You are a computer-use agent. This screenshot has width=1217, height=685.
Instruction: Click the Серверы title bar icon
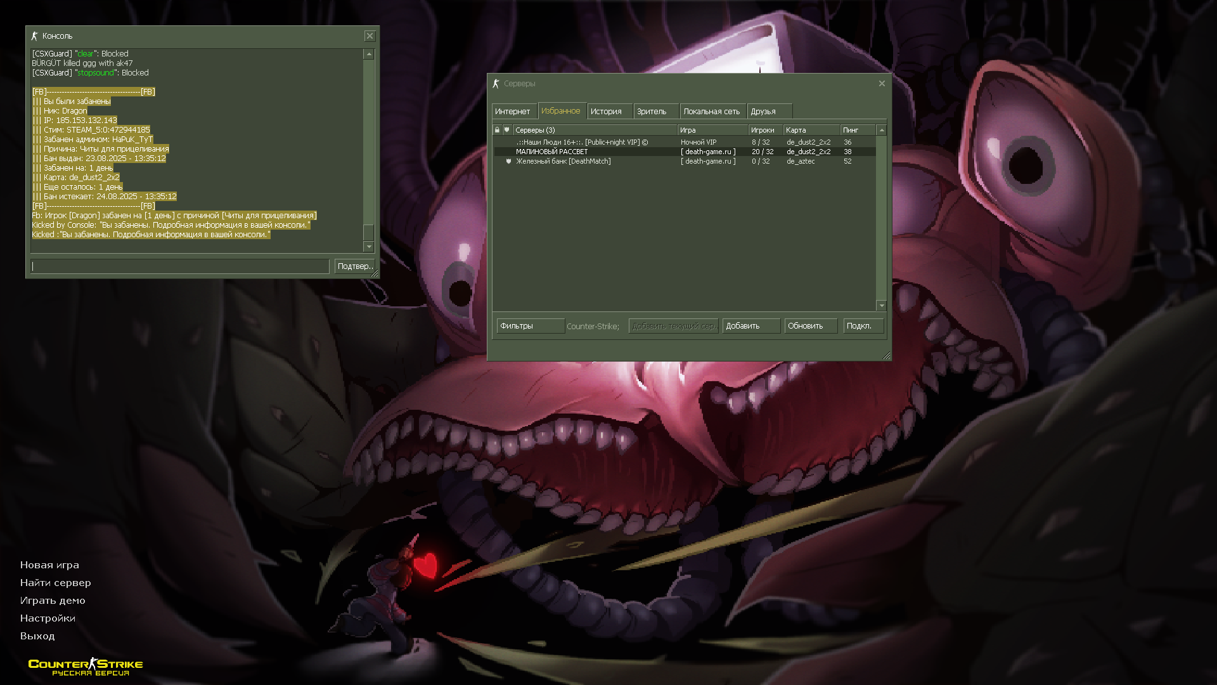click(496, 84)
